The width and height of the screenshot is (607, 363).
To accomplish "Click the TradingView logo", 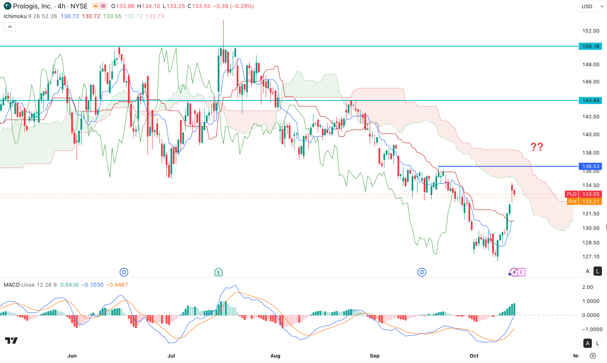I will pyautogui.click(x=11, y=341).
